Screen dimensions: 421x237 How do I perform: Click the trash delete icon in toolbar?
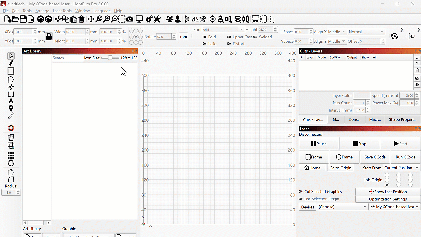[x=82, y=19]
